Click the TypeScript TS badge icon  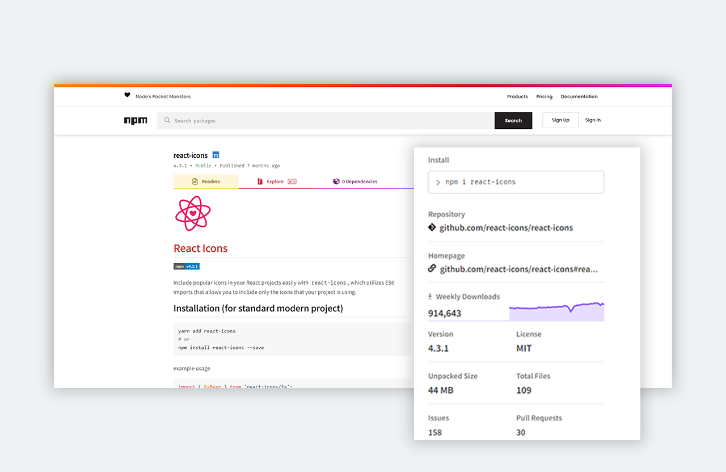coord(216,155)
